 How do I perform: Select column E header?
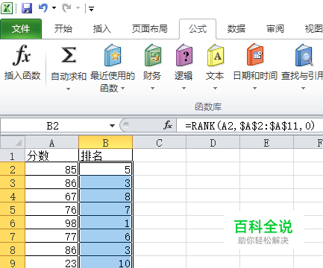(266, 143)
